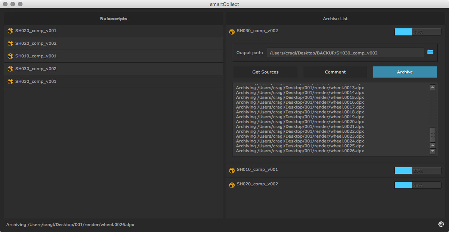Click the Nuke icon beside SH030_comp_v001 in Nukescripts
The height and width of the screenshot is (232, 449).
point(10,82)
